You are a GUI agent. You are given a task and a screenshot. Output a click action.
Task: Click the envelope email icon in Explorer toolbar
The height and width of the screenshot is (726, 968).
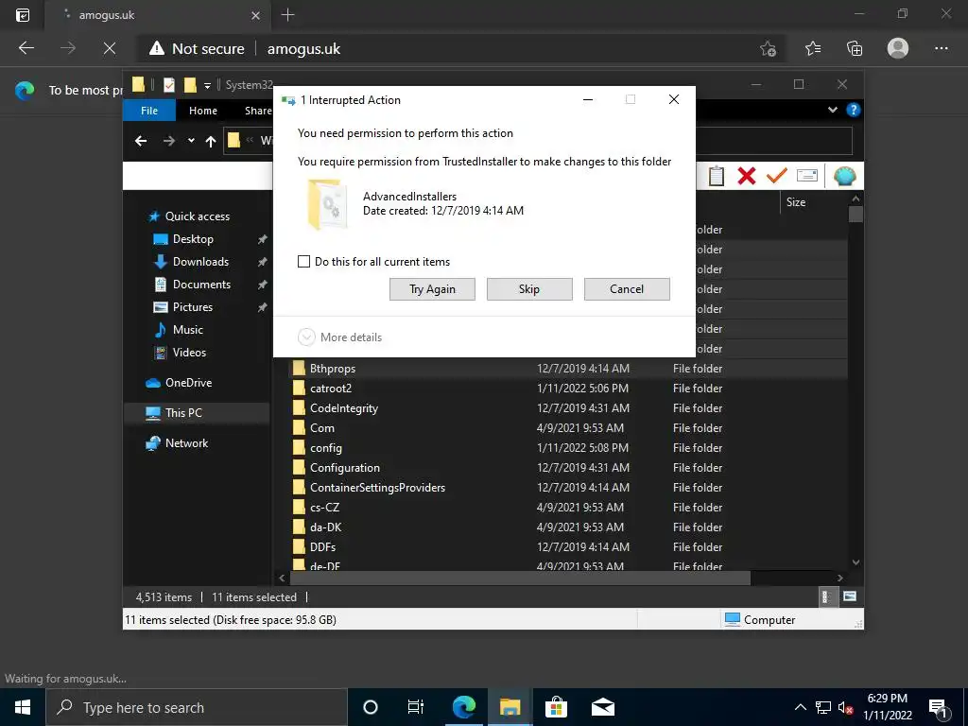click(807, 176)
